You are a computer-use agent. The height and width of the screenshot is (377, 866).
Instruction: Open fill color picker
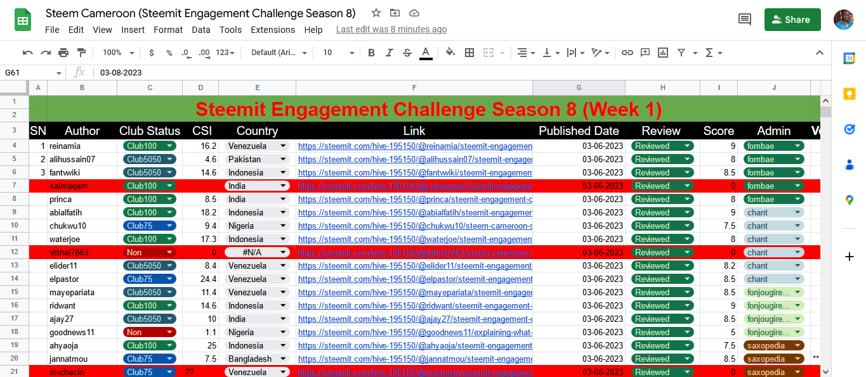tap(450, 53)
